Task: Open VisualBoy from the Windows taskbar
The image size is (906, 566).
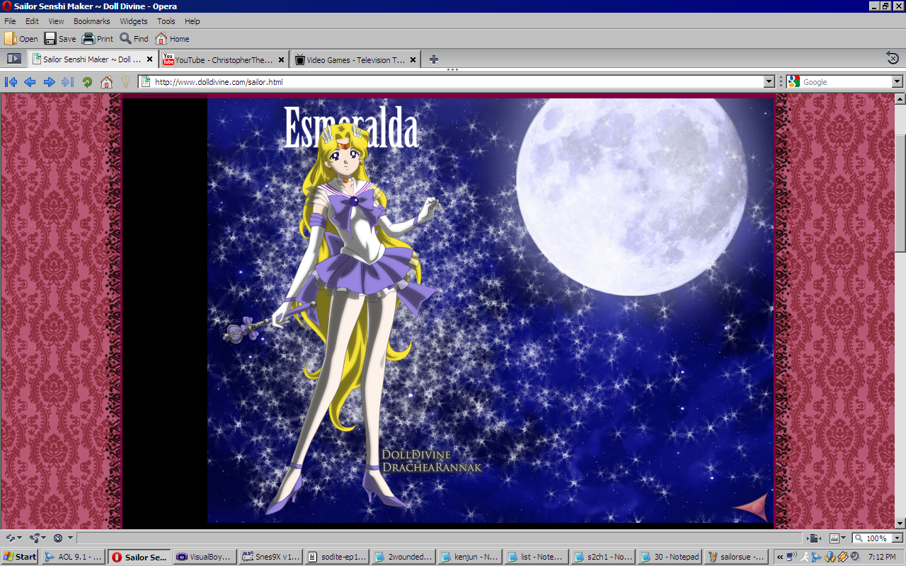Action: click(x=203, y=557)
